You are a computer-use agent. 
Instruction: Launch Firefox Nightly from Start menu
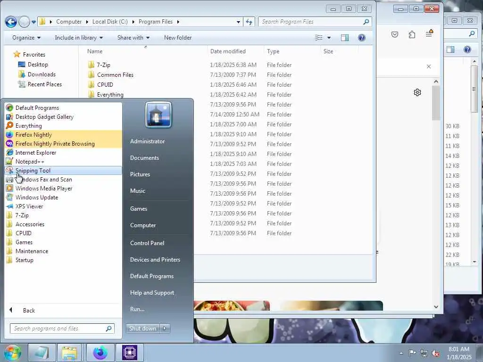click(x=63, y=134)
